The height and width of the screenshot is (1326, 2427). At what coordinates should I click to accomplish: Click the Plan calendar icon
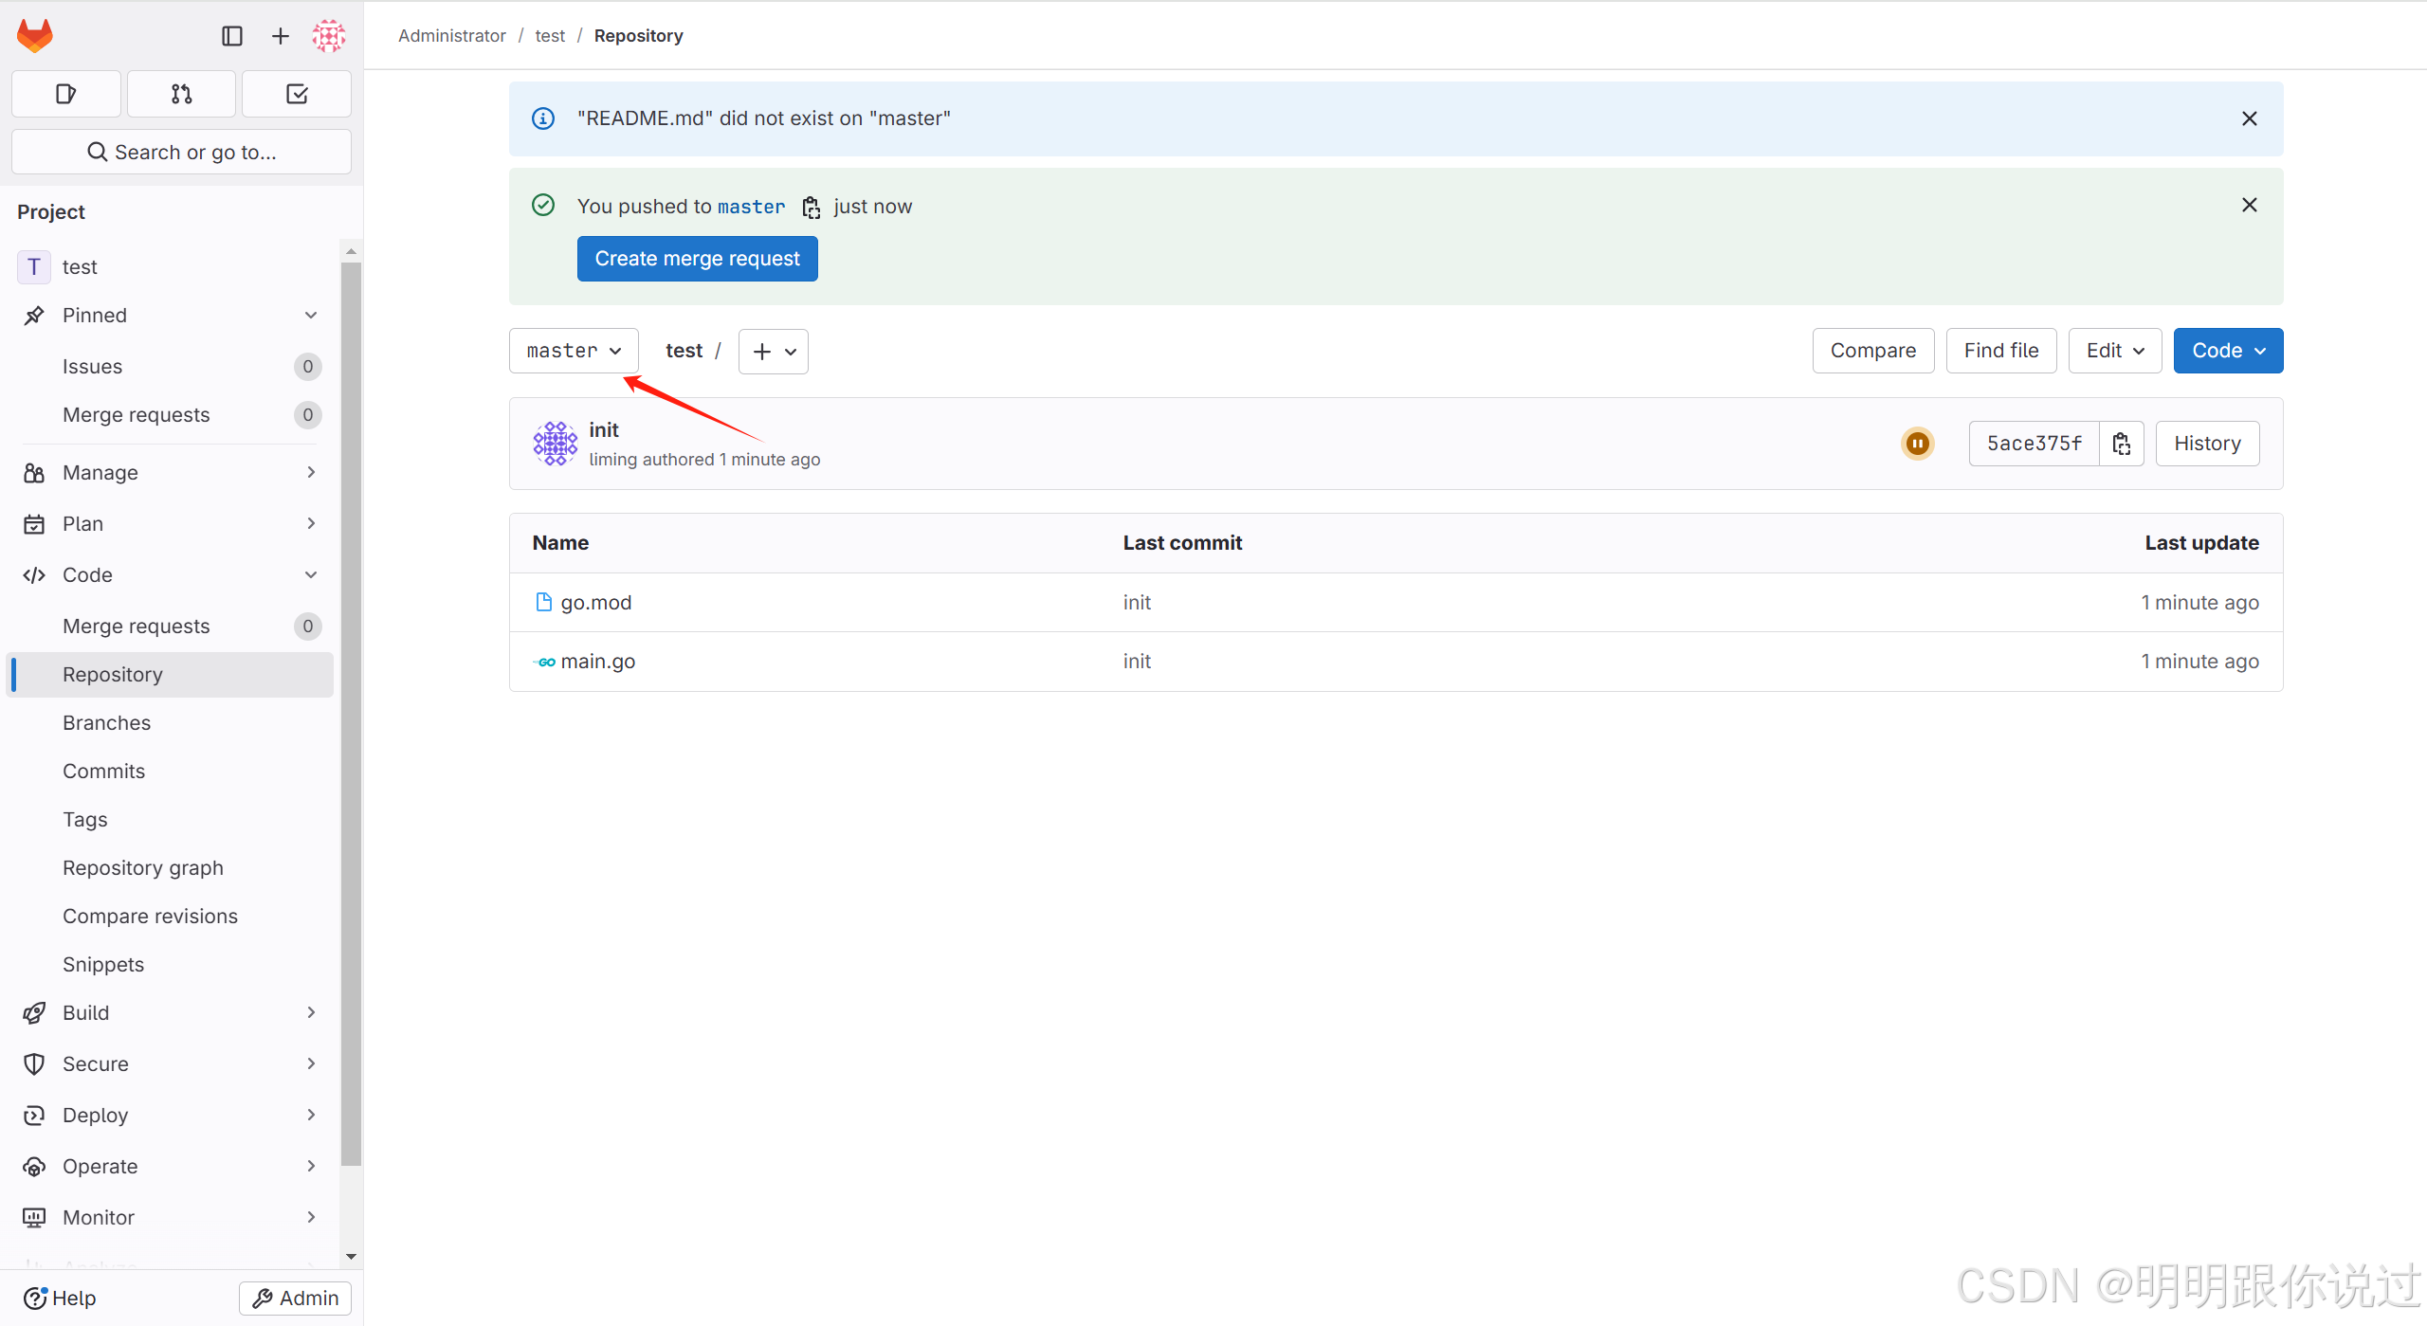tap(34, 524)
